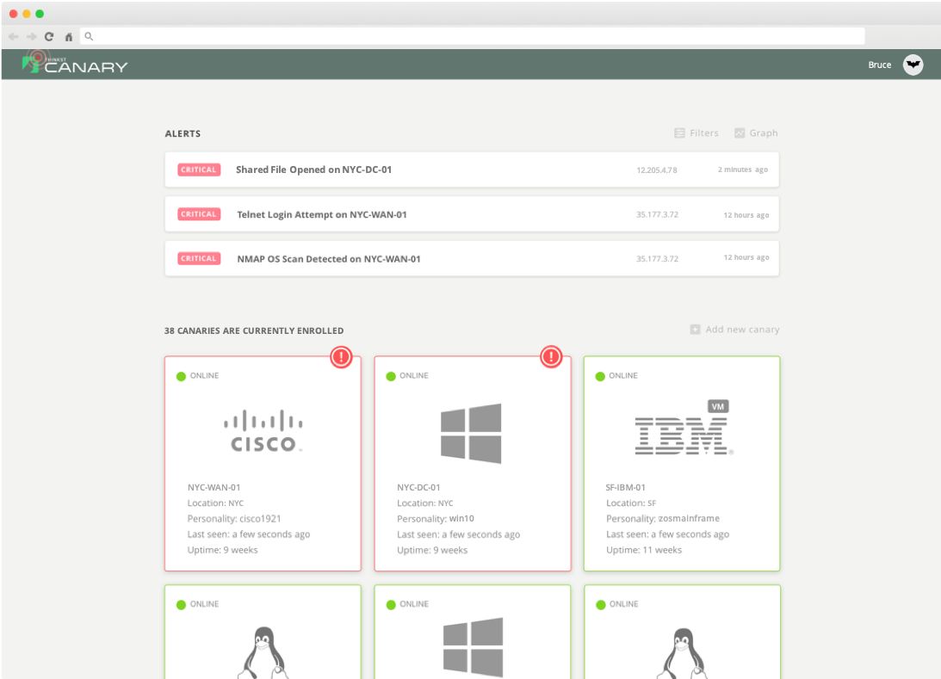The width and height of the screenshot is (941, 679).
Task: Click the reload icon in the browser toolbar
Action: pos(48,38)
